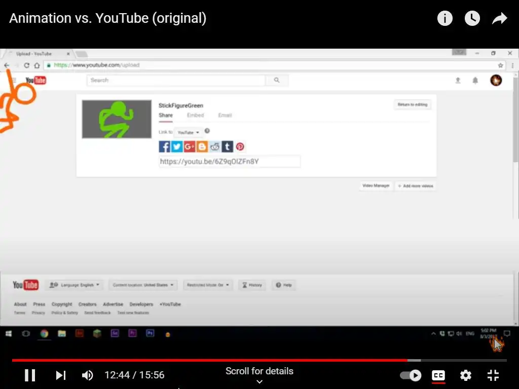Open Content location United States dropdown

(x=143, y=285)
